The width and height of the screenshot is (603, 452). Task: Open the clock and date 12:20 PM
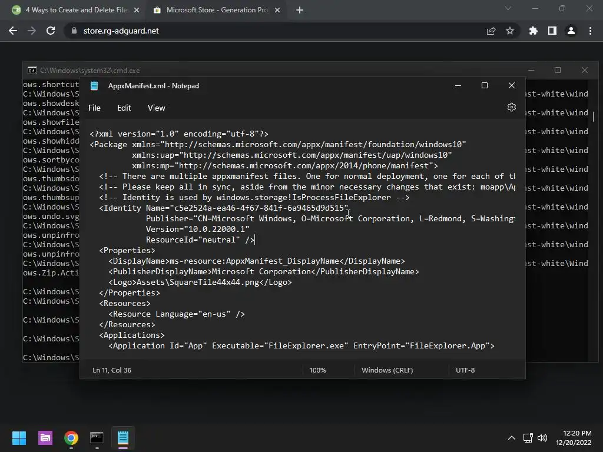click(x=574, y=438)
